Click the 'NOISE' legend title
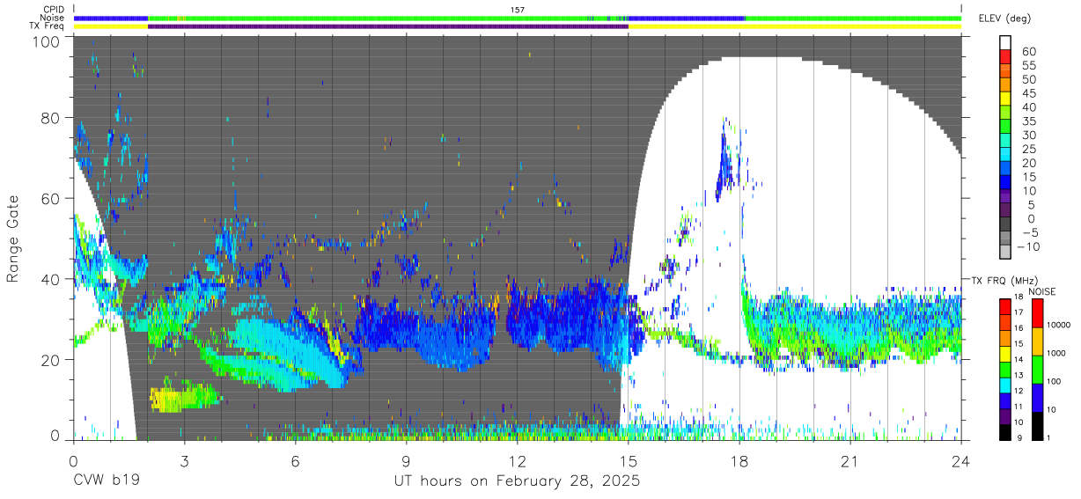Viewport: 1081px width, 499px height. coord(1041,291)
